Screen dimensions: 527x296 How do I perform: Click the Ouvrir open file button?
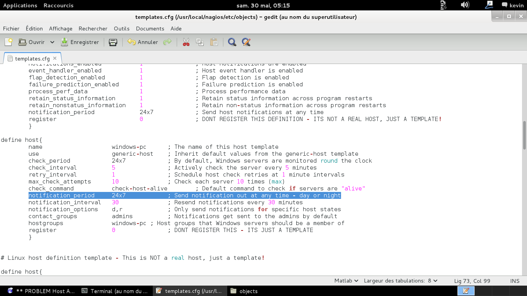tap(32, 42)
